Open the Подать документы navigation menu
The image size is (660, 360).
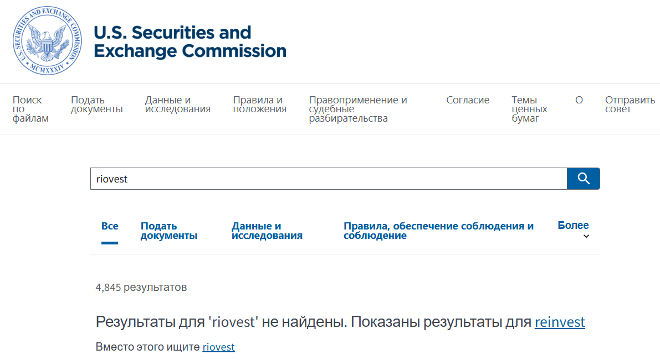click(96, 105)
